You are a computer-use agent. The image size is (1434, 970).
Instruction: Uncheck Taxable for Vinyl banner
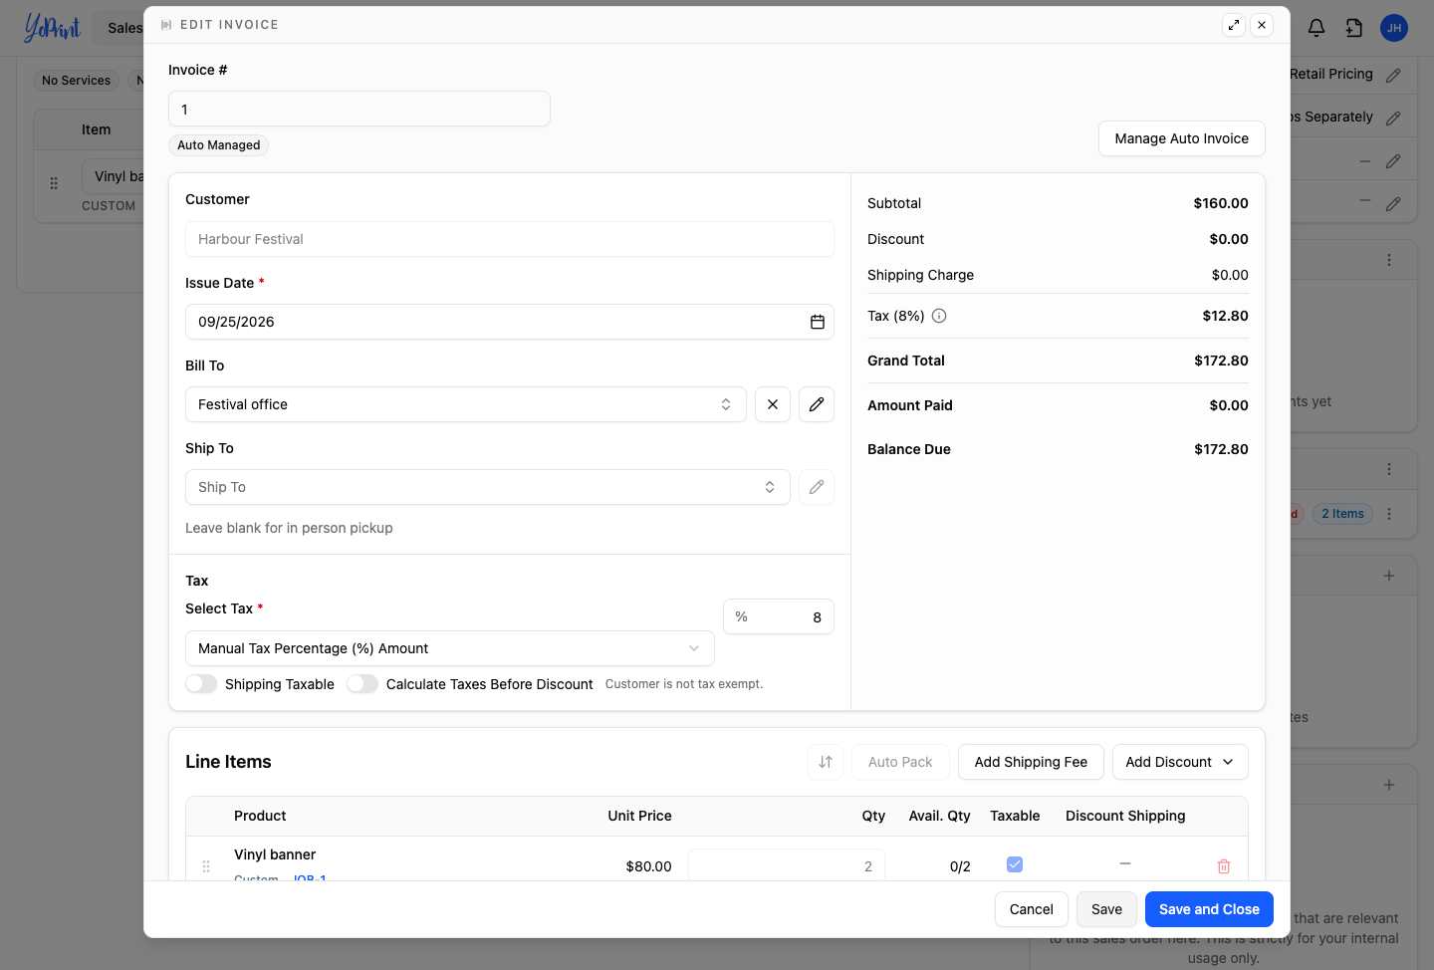point(1015,864)
